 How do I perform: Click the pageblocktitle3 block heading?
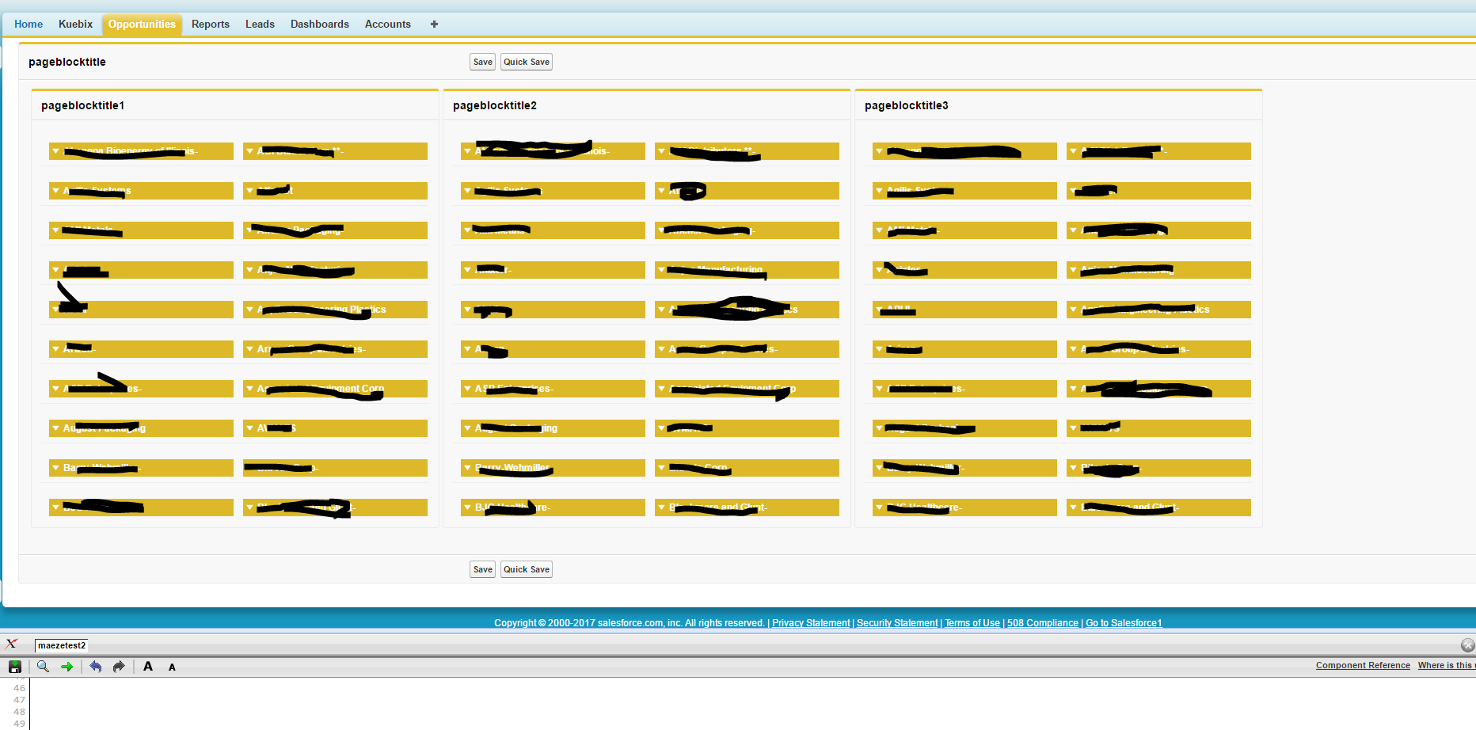point(907,105)
